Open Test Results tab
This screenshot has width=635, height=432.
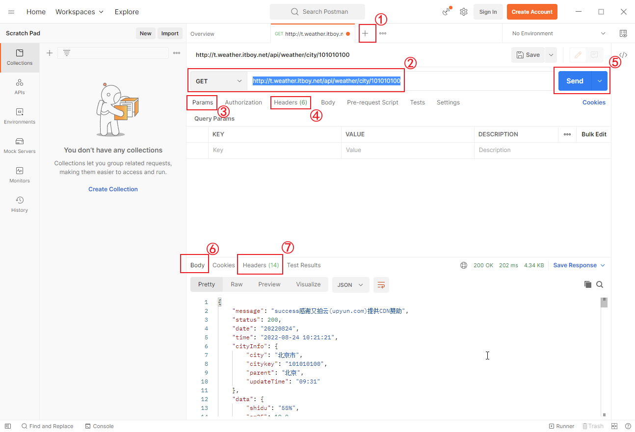(x=304, y=265)
